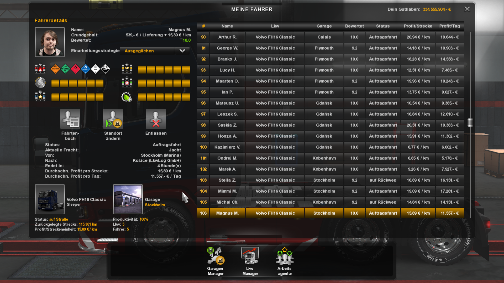This screenshot has height=283, width=504.
Task: Click the ADR hazardous cargo skill icon
Action: (x=40, y=69)
